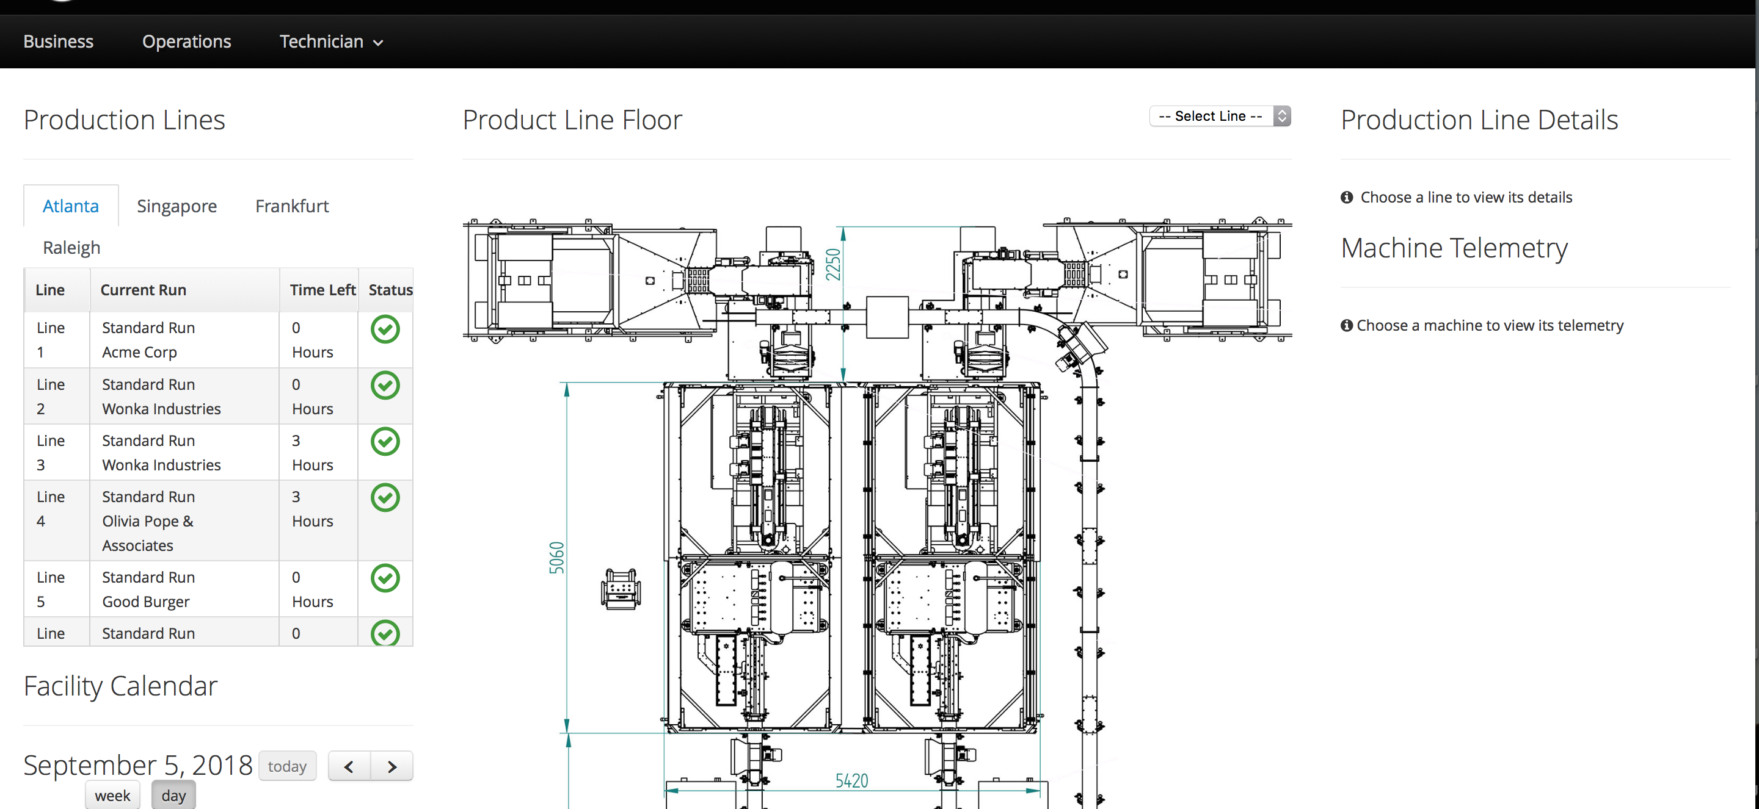Click the green status check for Line 1

click(x=385, y=329)
